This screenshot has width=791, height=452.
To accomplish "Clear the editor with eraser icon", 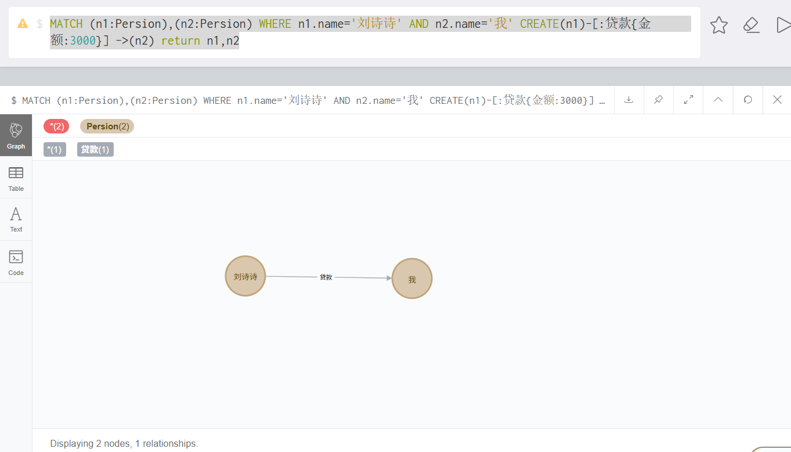I will 752,25.
